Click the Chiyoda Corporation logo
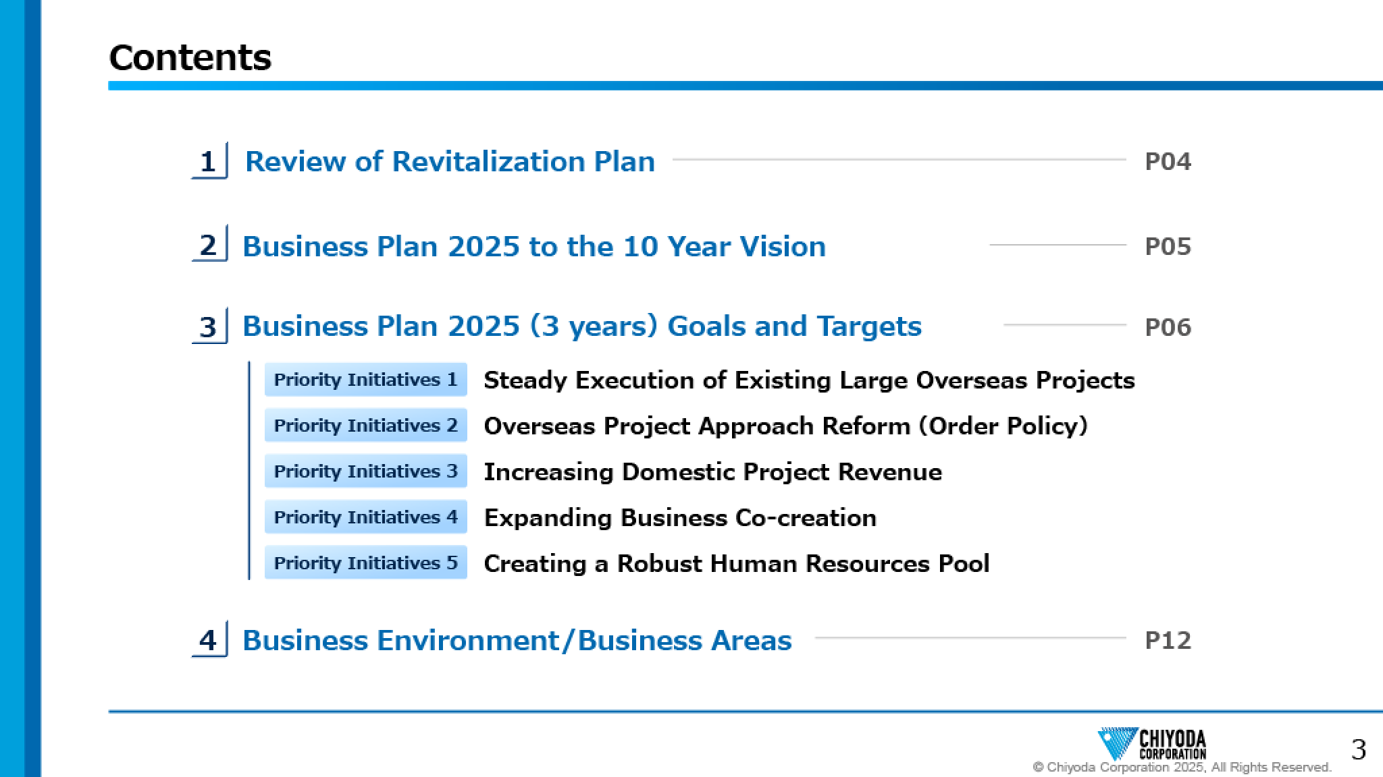Screen dimensions: 1383x777 [x=1152, y=744]
